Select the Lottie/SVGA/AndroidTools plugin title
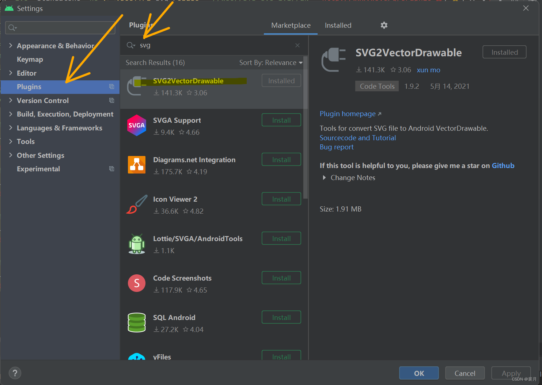This screenshot has height=385, width=542. coord(198,239)
